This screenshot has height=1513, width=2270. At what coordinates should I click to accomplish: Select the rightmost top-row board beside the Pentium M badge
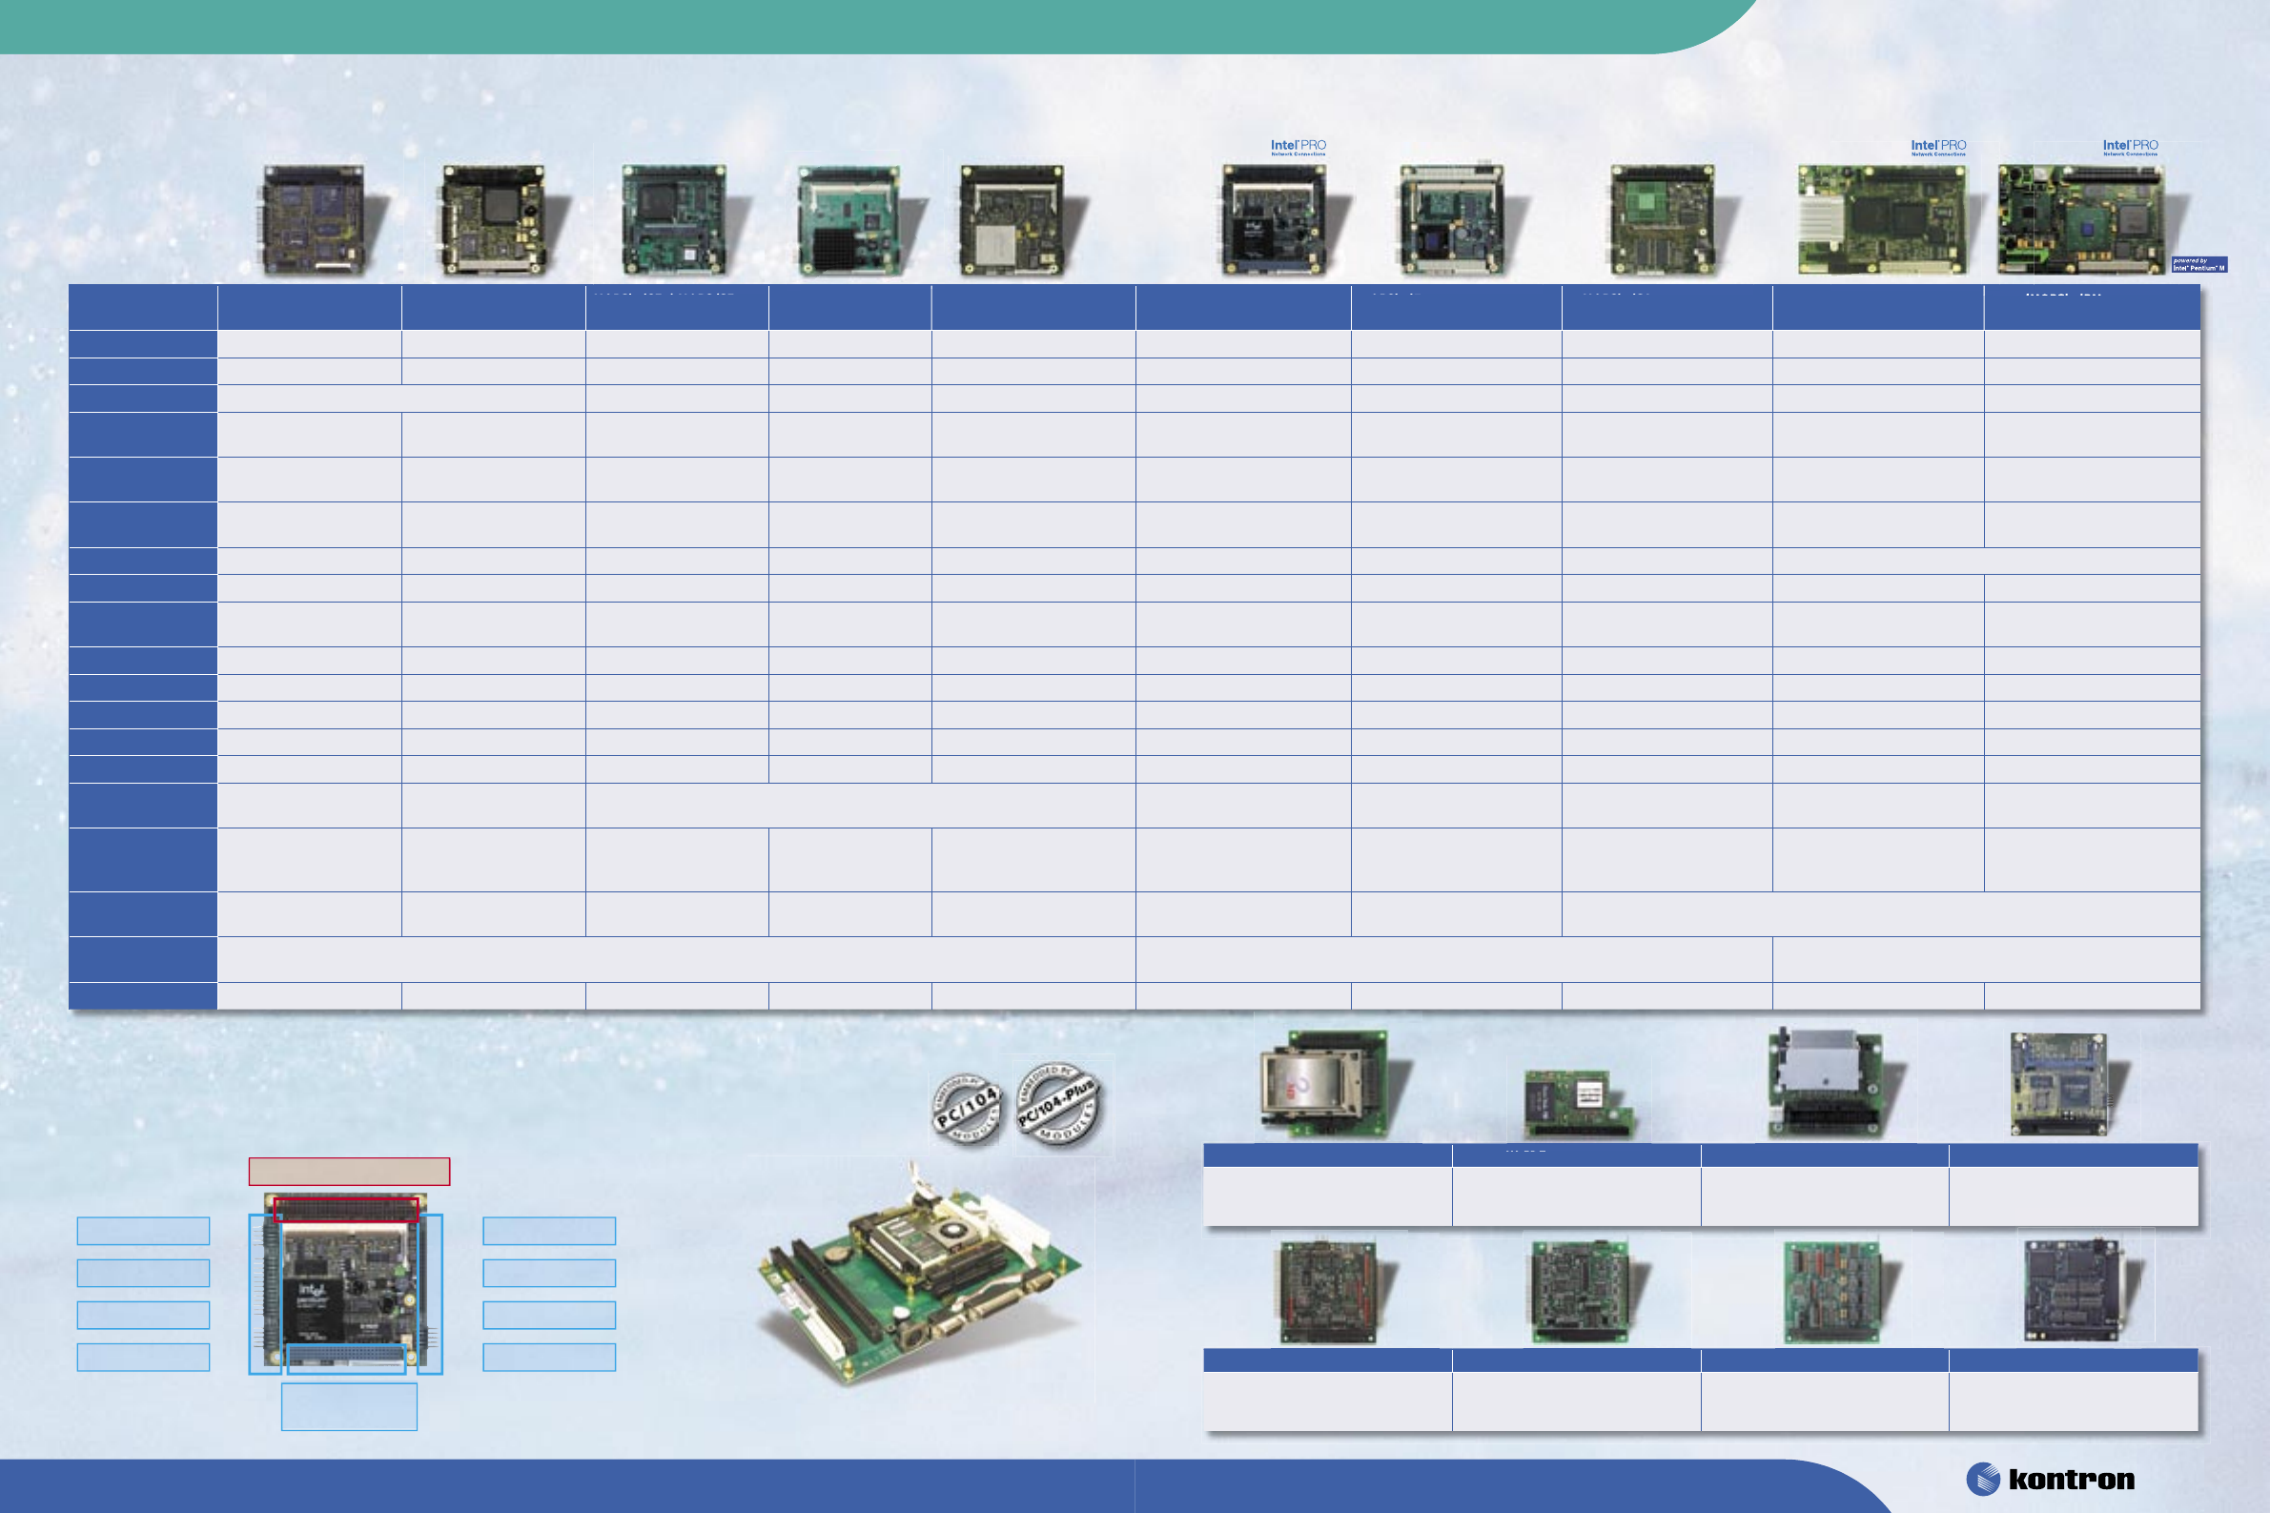[x=2081, y=219]
